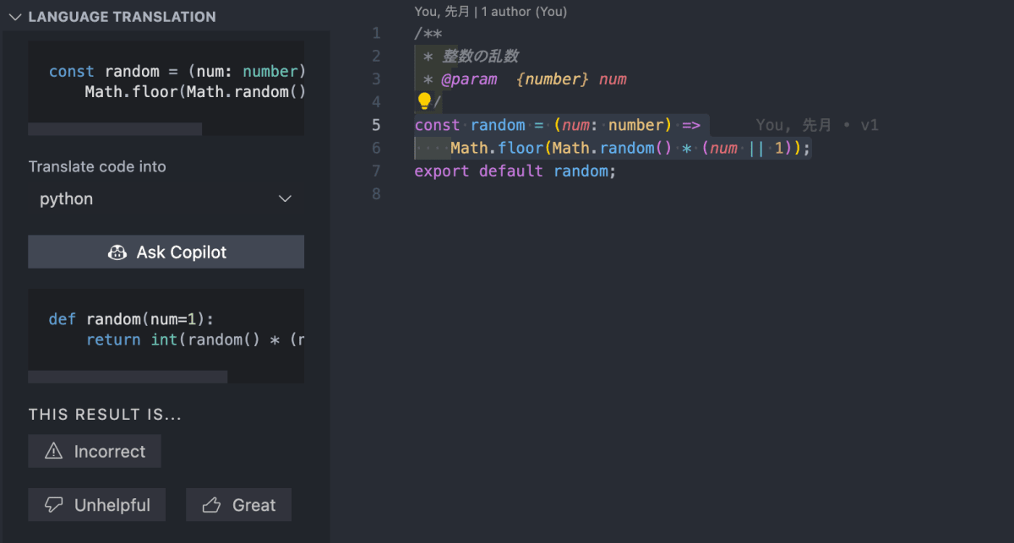Screen dimensions: 1014x543
Task: Rate the translation result as Great
Action: pos(238,504)
